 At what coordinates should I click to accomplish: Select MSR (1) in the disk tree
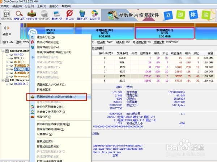[x=19, y=58]
